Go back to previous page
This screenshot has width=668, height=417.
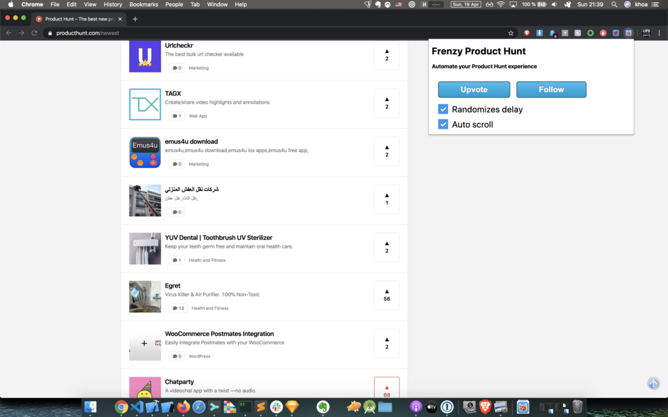point(9,33)
